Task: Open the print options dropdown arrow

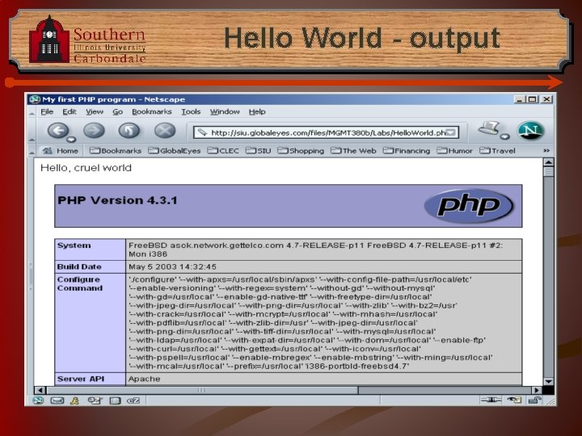Action: (x=504, y=136)
